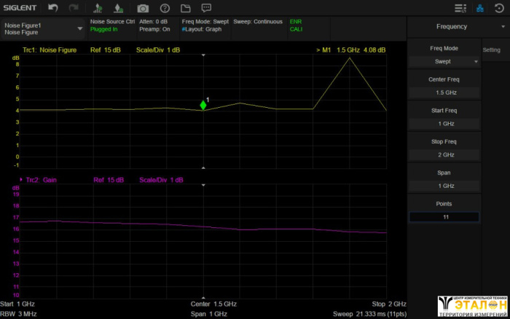This screenshot has width=510, height=319.
Task: Switch to the Setting tab
Action: pyautogui.click(x=492, y=50)
